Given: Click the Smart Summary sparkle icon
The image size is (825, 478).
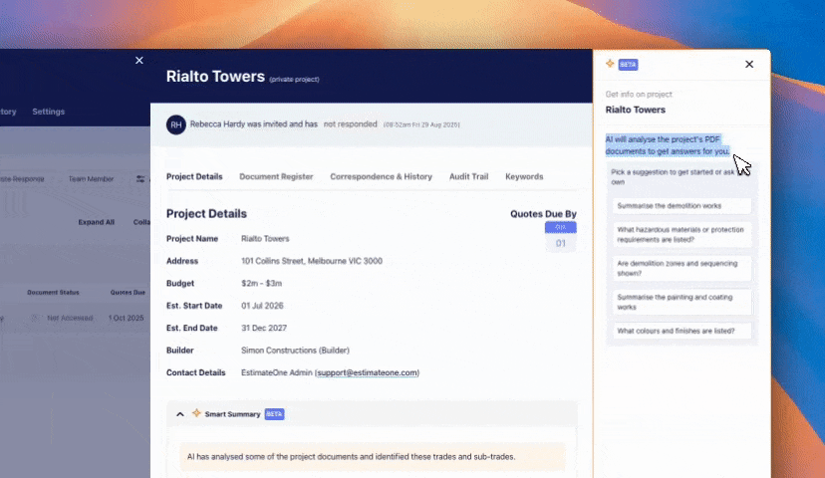Looking at the screenshot, I should pos(196,413).
